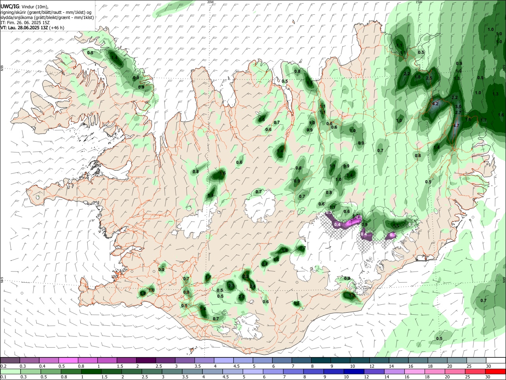Screen dimensions: 506x380
Task: Click the 2.7 precipitation value on map
Action: click(458, 112)
